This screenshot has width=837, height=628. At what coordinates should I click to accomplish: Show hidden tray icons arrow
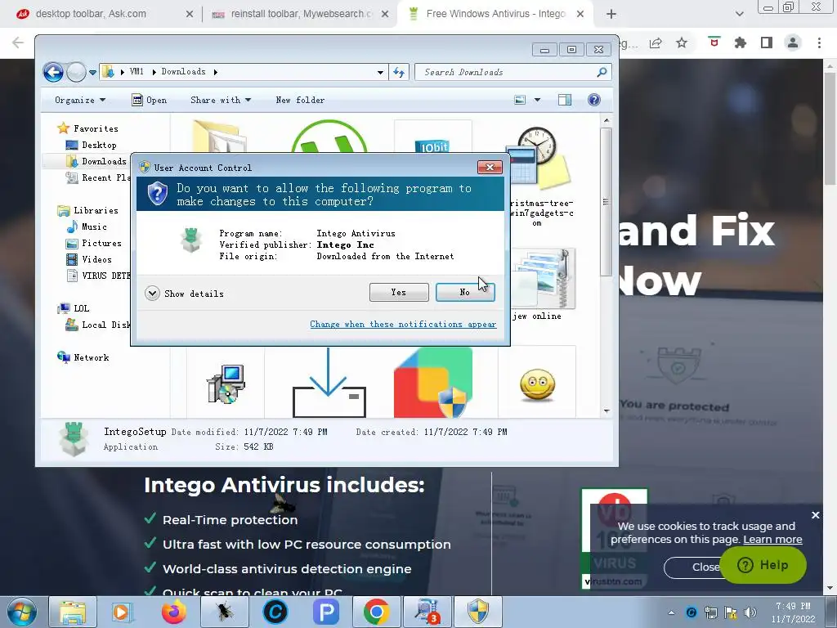pyautogui.click(x=672, y=612)
